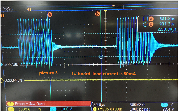Click the square cursor symbol in readout box

(x=145, y=19)
